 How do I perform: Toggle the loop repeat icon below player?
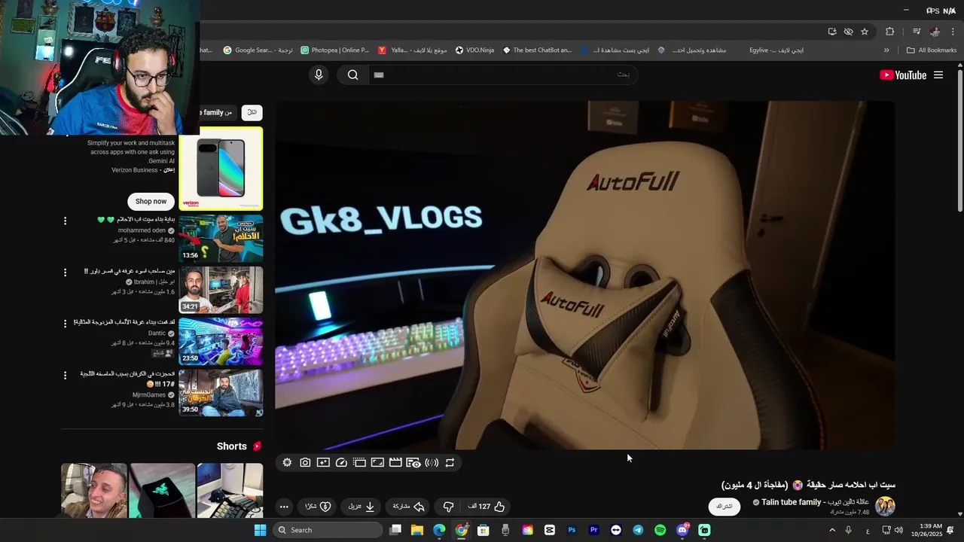(x=450, y=463)
